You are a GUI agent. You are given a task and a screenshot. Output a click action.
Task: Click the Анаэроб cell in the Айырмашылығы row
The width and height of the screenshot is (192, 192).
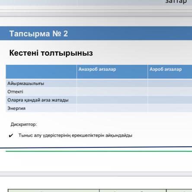pos(112,83)
